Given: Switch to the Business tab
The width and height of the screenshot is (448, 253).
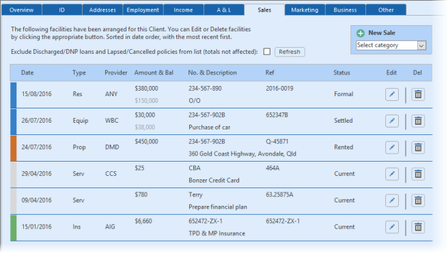Looking at the screenshot, I should pos(346,10).
